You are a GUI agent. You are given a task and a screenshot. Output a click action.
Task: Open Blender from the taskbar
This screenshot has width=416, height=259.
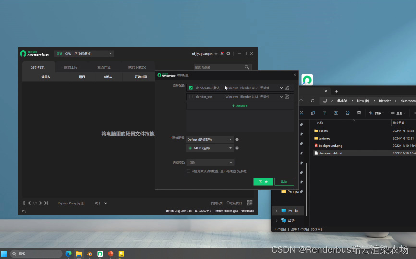coord(89,254)
